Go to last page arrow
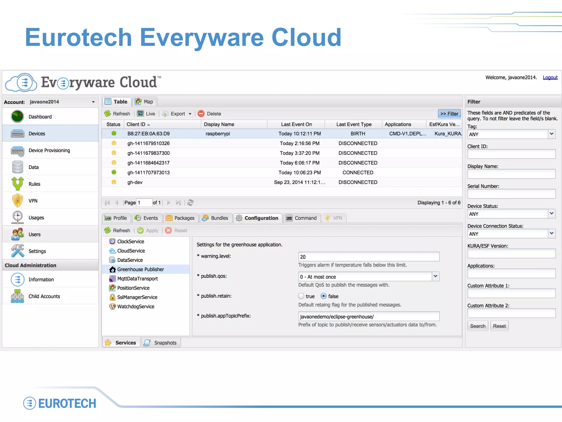The height and width of the screenshot is (422, 562). click(x=178, y=202)
